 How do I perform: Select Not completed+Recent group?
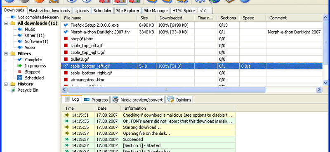(x=38, y=17)
